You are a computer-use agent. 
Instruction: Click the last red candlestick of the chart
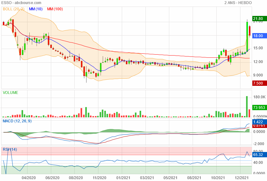coord(250,31)
